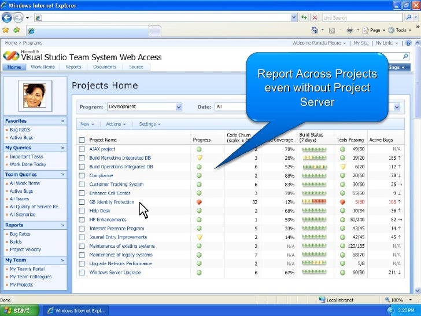Image resolution: width=421 pixels, height=316 pixels.
Task: Collapse the Team Queries sidebar section
Action: [x=62, y=174]
